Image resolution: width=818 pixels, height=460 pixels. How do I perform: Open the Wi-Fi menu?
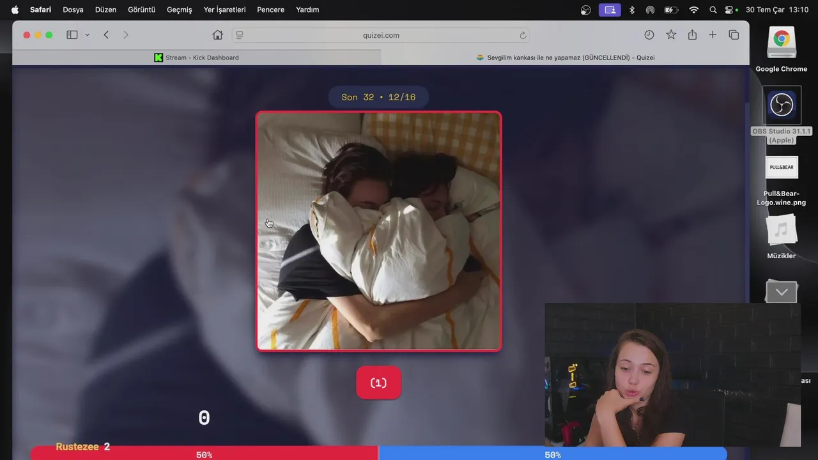click(694, 10)
